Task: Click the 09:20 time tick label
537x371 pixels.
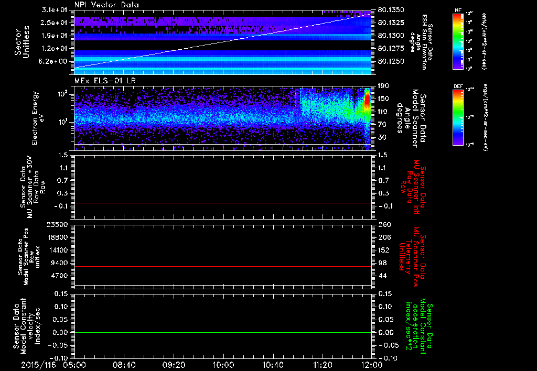Action: tap(174, 365)
